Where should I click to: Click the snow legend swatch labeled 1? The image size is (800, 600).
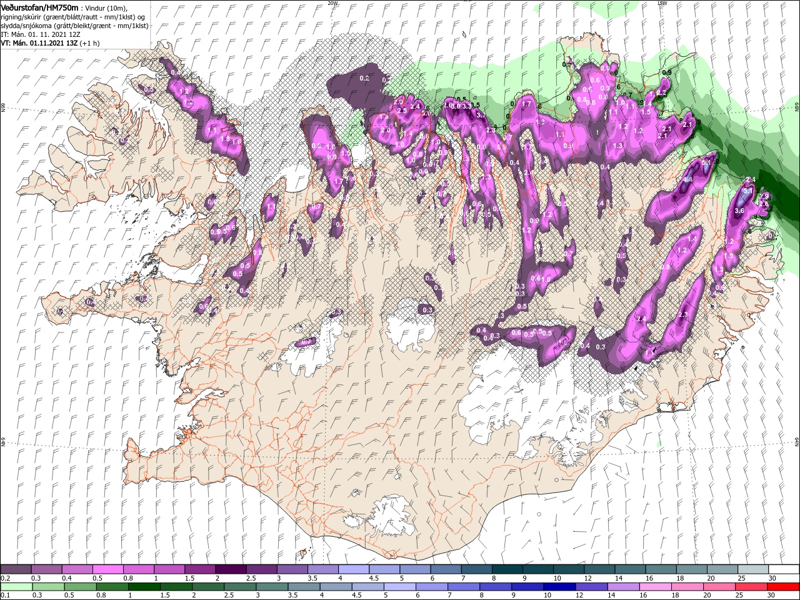coord(169,569)
